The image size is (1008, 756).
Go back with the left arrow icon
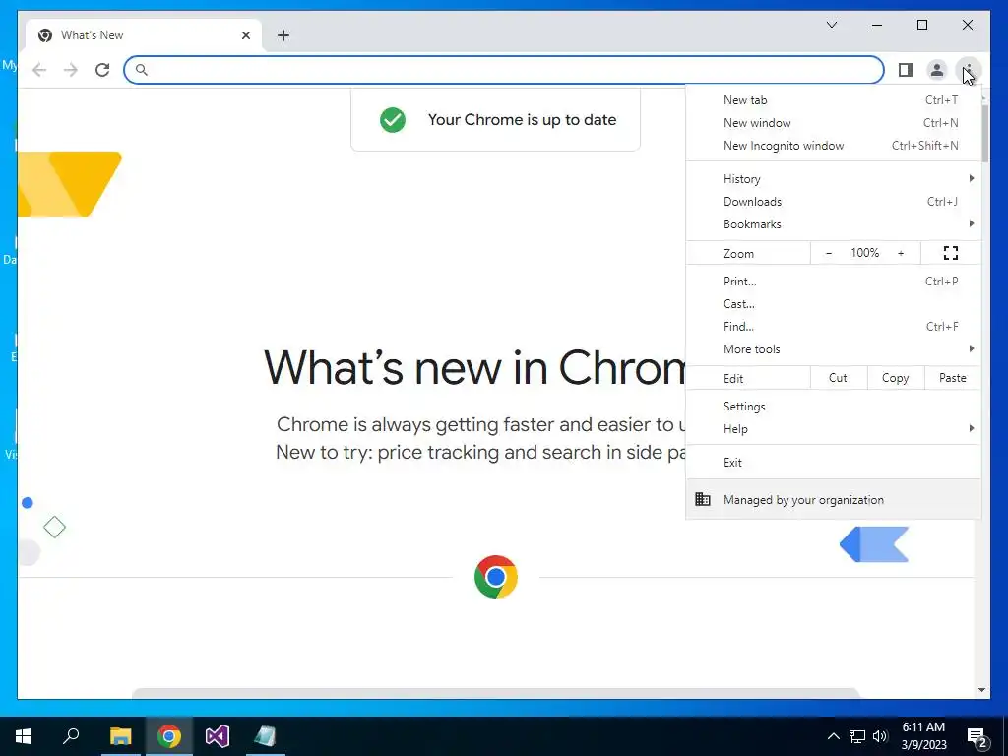(39, 70)
